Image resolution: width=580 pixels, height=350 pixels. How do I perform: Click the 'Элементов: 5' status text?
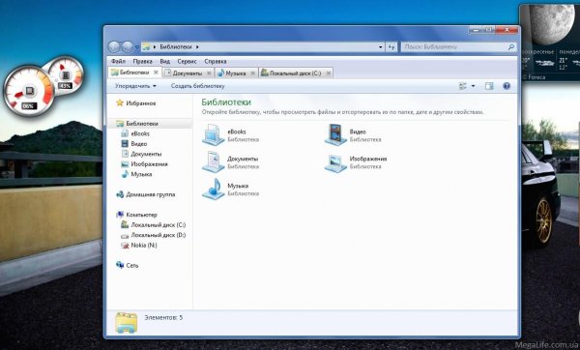pos(163,317)
